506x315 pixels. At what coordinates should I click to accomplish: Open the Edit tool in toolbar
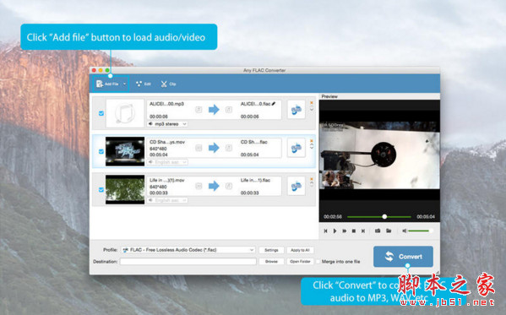point(144,84)
